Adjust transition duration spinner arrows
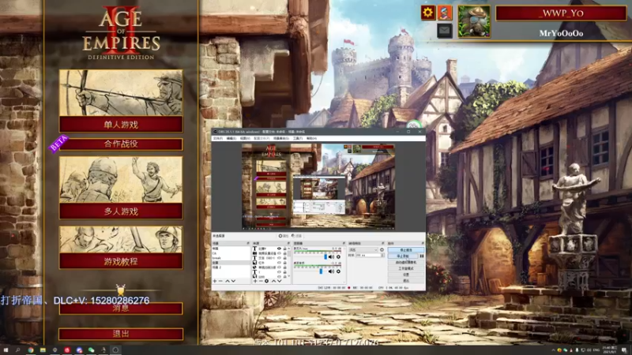The image size is (632, 355). click(x=382, y=255)
